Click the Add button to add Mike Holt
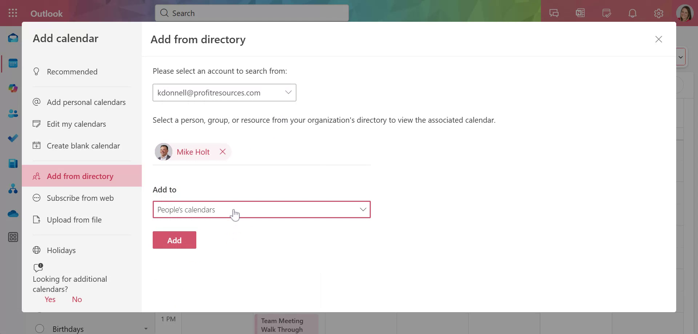This screenshot has width=698, height=334. 174,240
